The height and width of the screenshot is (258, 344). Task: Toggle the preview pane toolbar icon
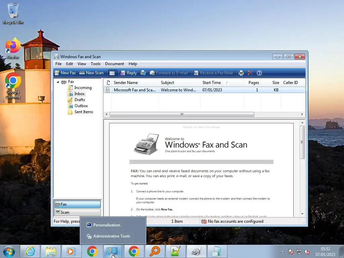[112, 73]
